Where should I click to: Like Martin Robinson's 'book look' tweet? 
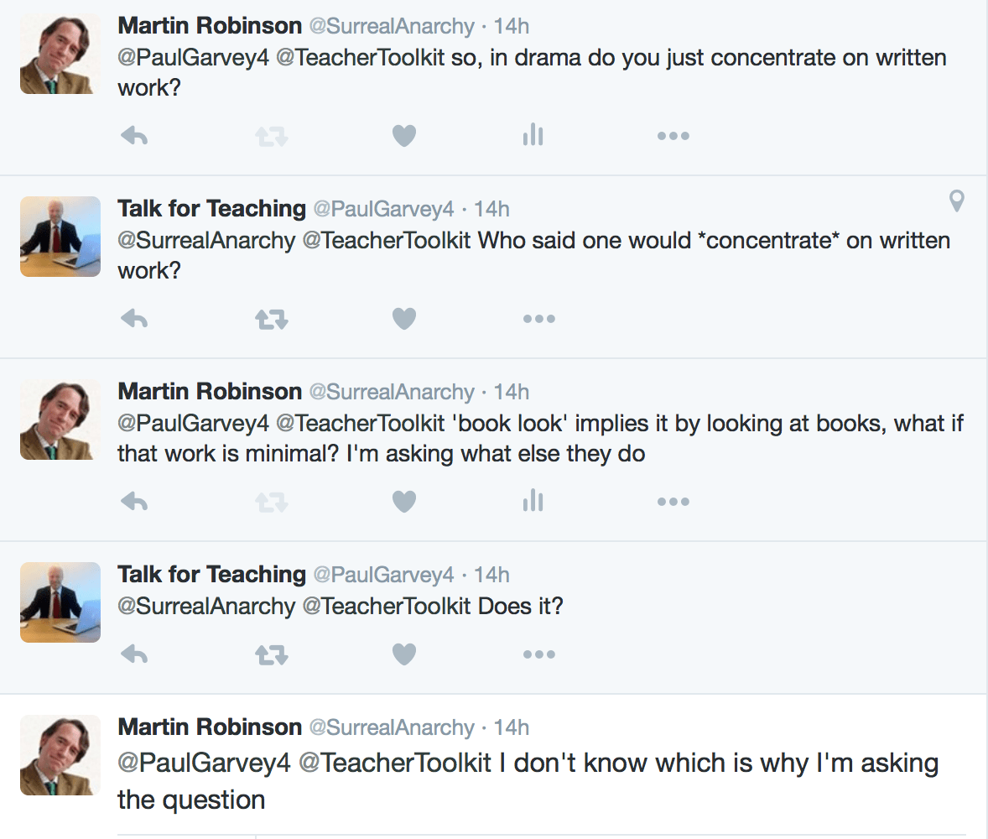click(x=403, y=501)
